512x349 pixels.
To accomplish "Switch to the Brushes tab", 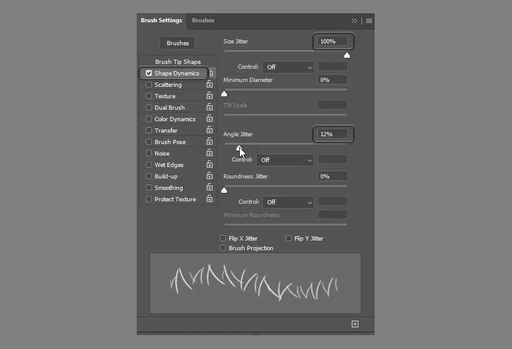I will (203, 20).
